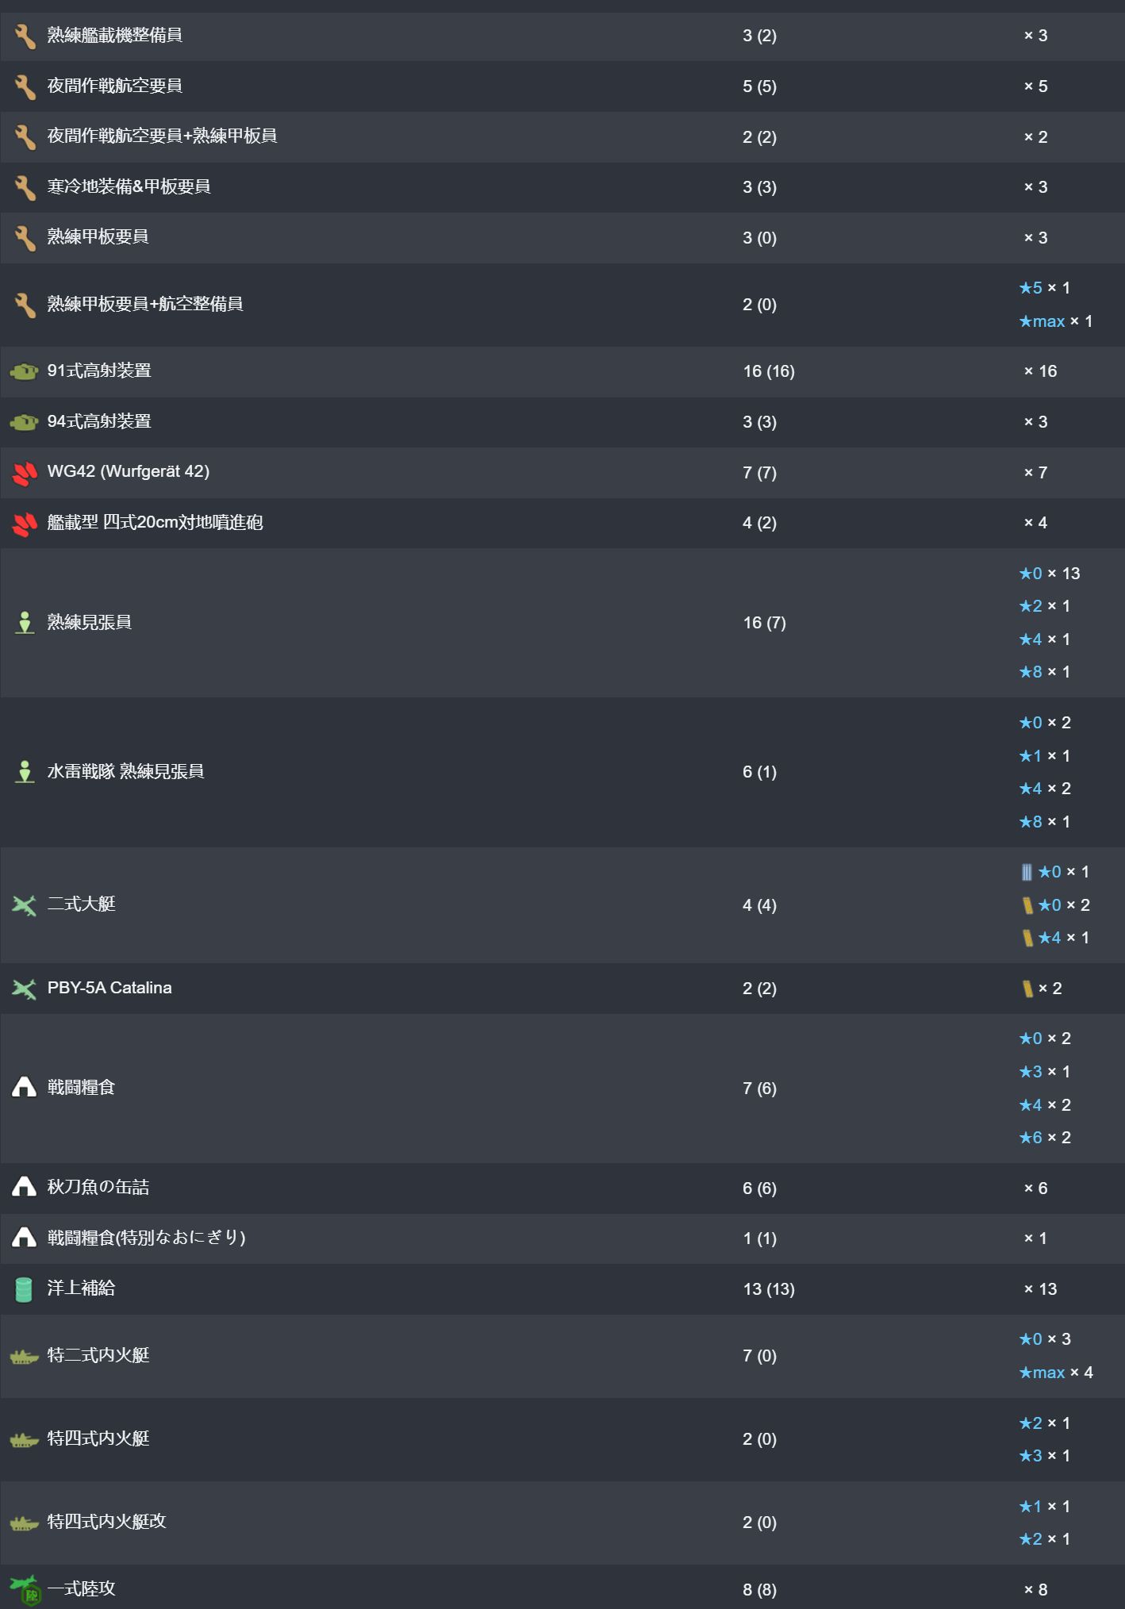Click green drum icon for 洋上補給
Screen dimensions: 1125x1609
[25, 1289]
